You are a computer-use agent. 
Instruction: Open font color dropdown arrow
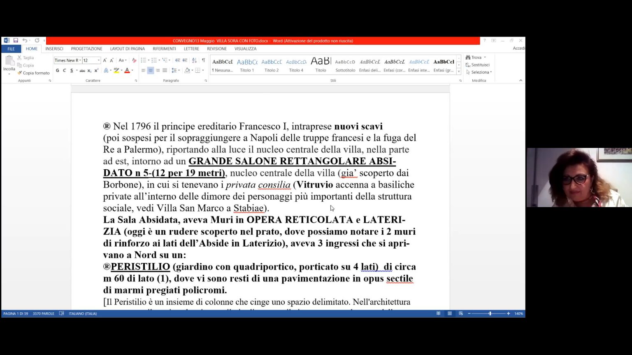tap(132, 71)
